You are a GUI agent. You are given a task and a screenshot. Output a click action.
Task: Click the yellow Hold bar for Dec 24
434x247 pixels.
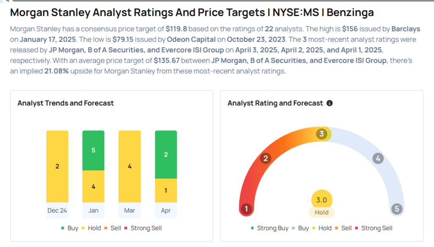(x=57, y=166)
